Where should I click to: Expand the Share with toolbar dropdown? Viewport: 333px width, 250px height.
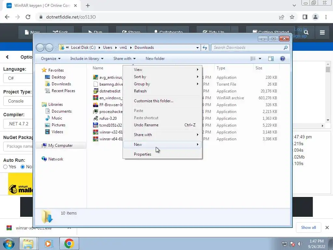[124, 59]
